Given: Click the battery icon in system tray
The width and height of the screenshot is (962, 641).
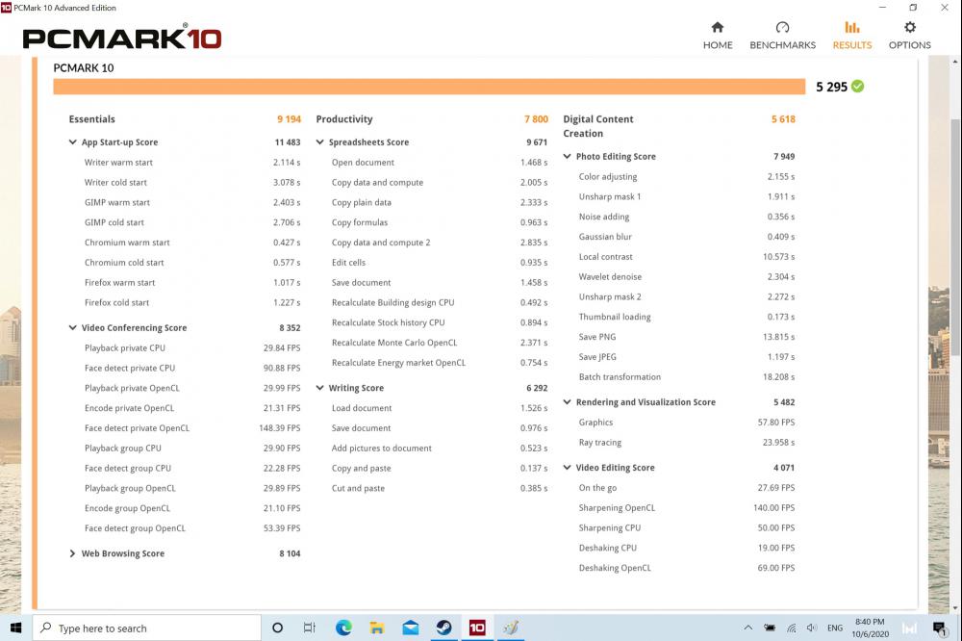Looking at the screenshot, I should point(770,628).
